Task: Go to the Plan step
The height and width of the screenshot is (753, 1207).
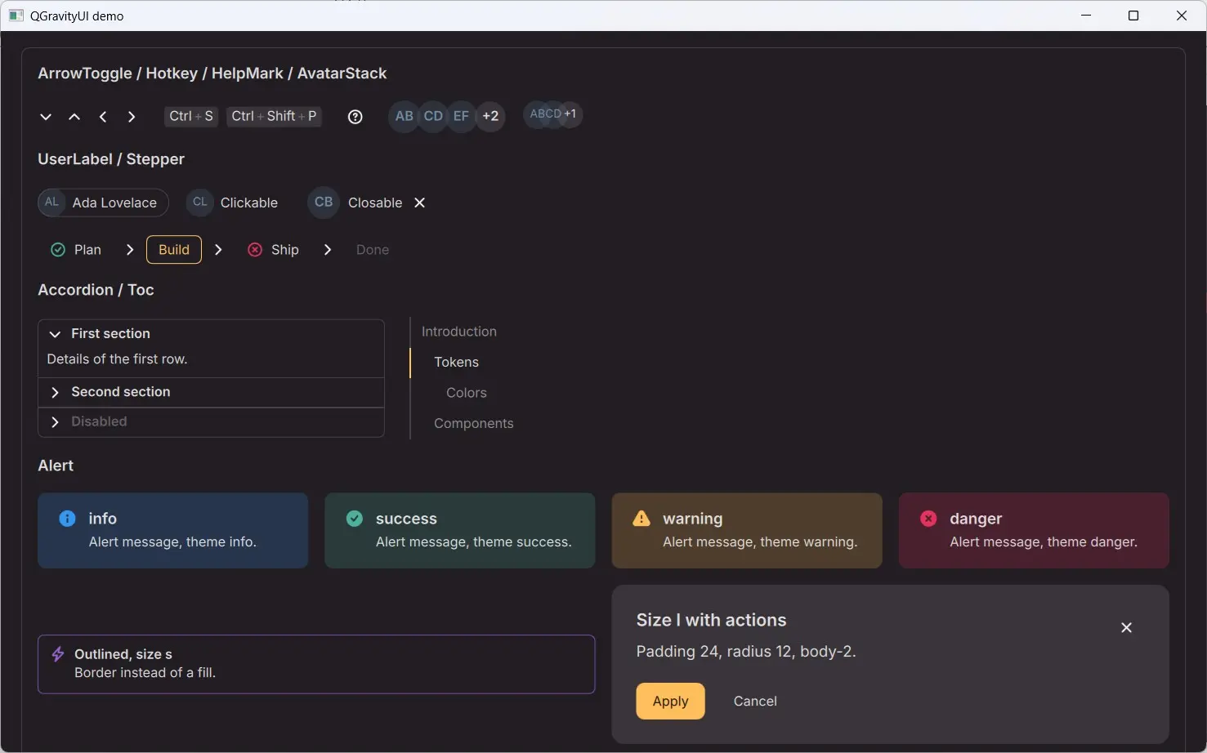Action: (77, 250)
